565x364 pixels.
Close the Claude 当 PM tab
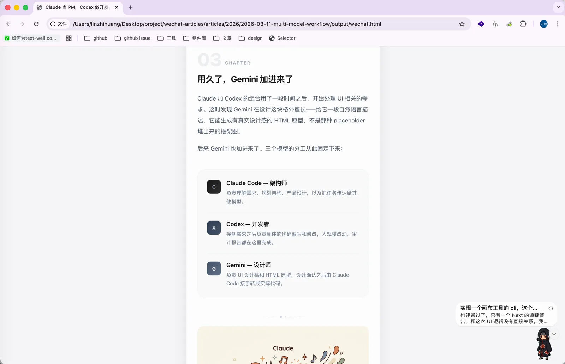(117, 7)
